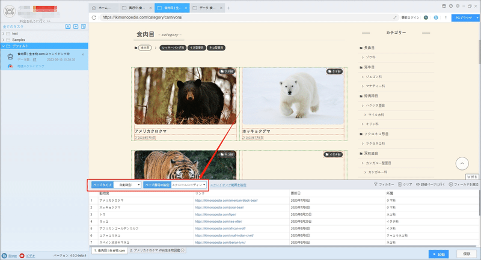Image resolution: width=481 pixels, height=260 pixels.
Task: Click the red ビデオ video icon at bottom
Action: coord(22,256)
